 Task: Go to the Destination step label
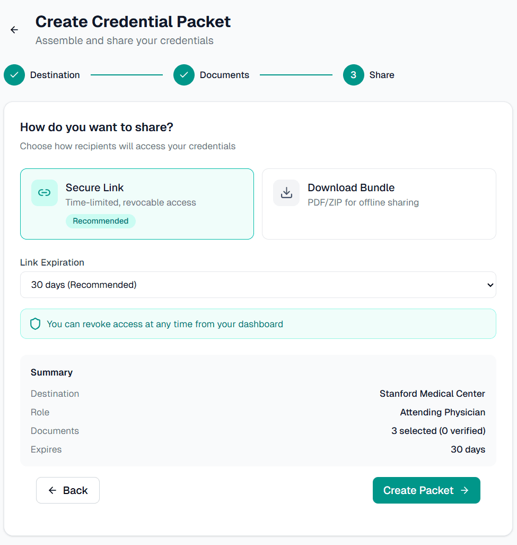(55, 75)
